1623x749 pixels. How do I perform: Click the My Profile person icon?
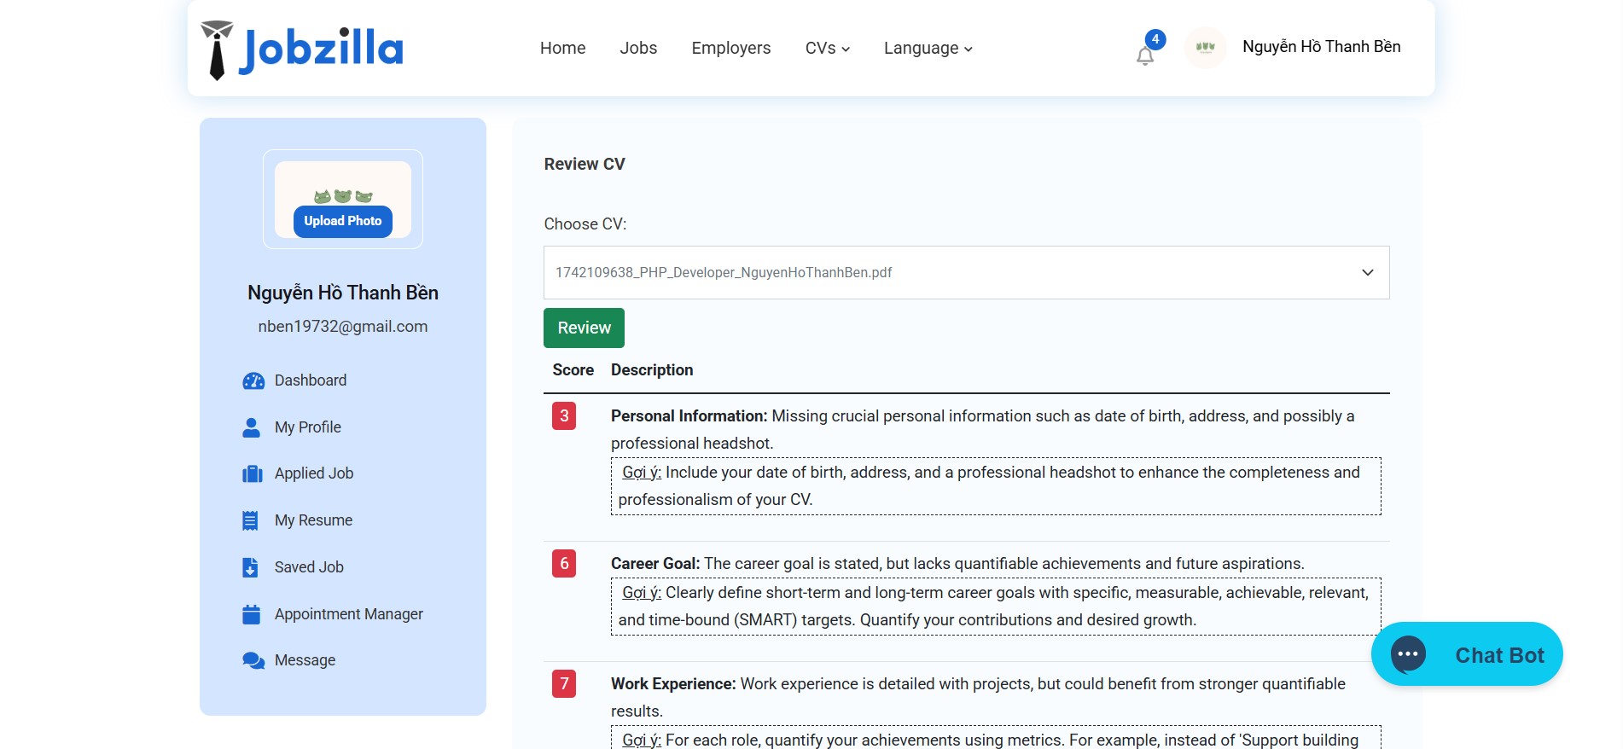(x=251, y=427)
